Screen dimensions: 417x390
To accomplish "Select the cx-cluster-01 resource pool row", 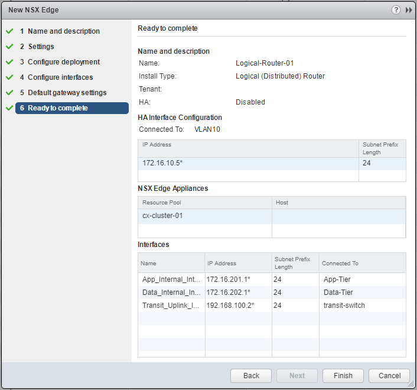I will tap(204, 216).
